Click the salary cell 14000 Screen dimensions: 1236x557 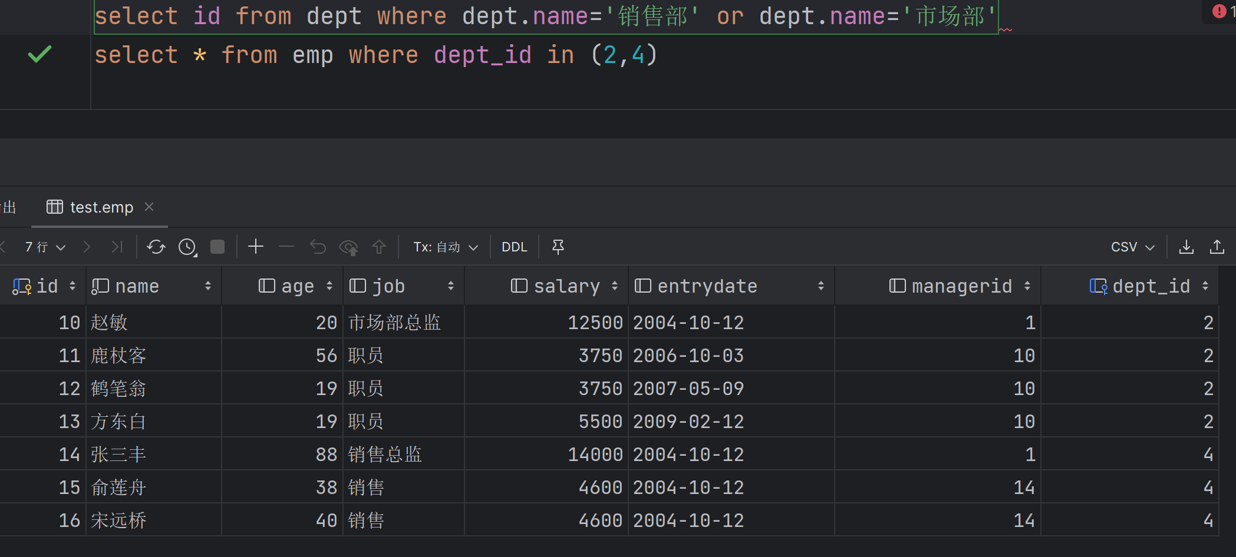pyautogui.click(x=546, y=454)
